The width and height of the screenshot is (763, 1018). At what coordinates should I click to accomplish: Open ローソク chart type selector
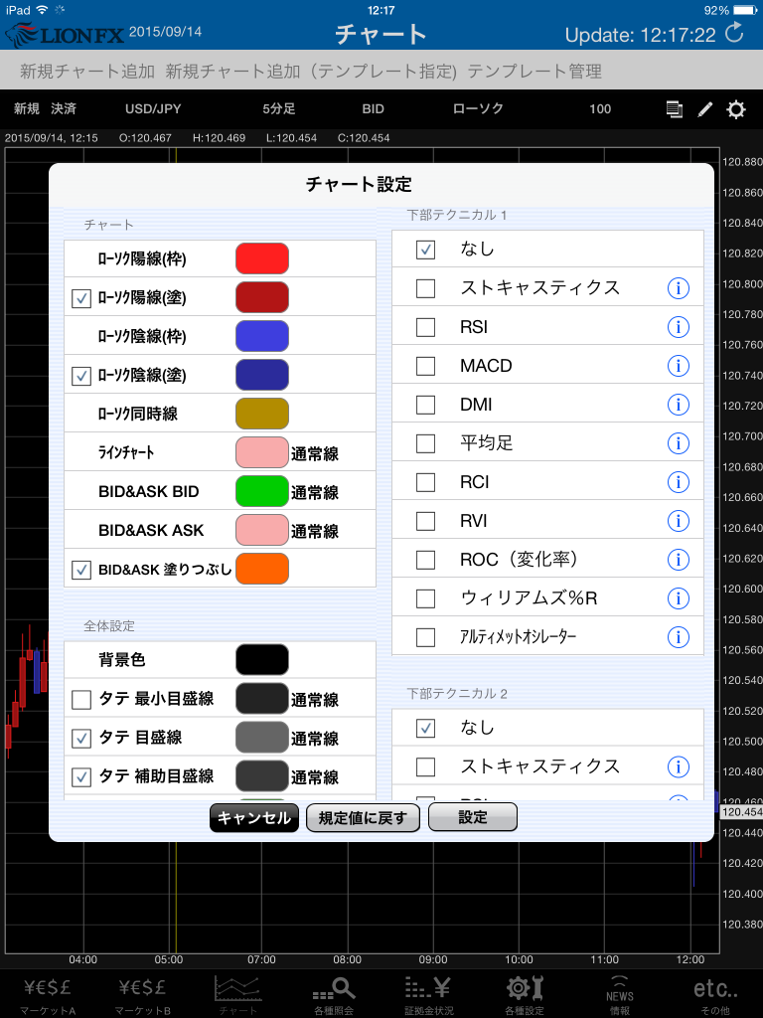[478, 109]
